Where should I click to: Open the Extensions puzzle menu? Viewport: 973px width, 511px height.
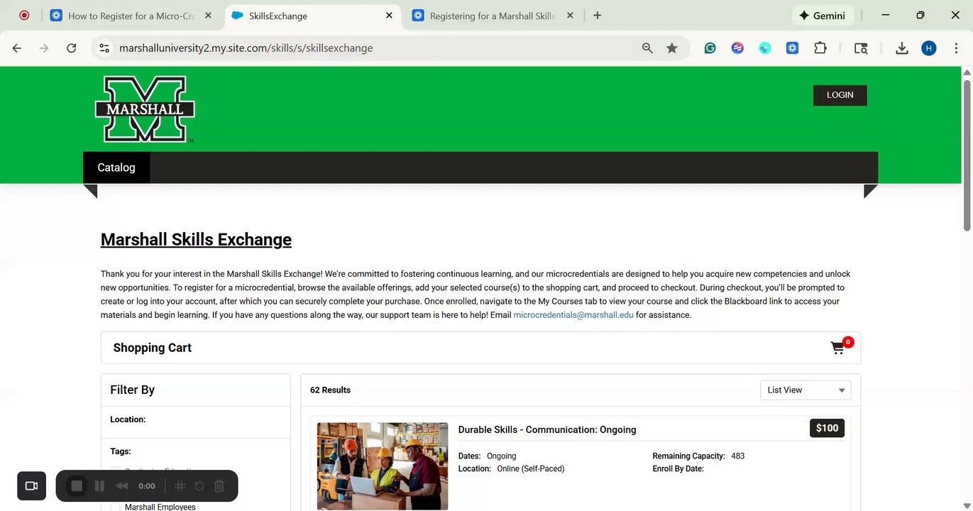pyautogui.click(x=820, y=48)
